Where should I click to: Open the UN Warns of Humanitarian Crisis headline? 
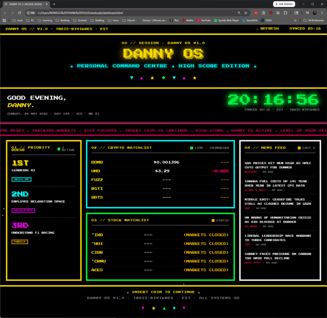[278, 219]
